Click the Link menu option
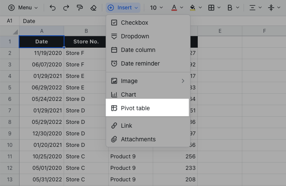The height and width of the screenshot is (186, 286). 126,126
